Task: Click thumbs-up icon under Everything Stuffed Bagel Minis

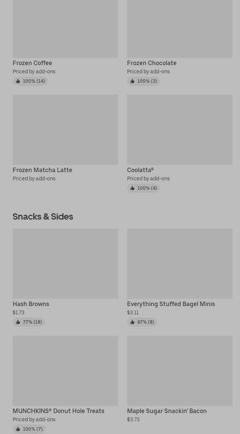Action: [x=132, y=322]
